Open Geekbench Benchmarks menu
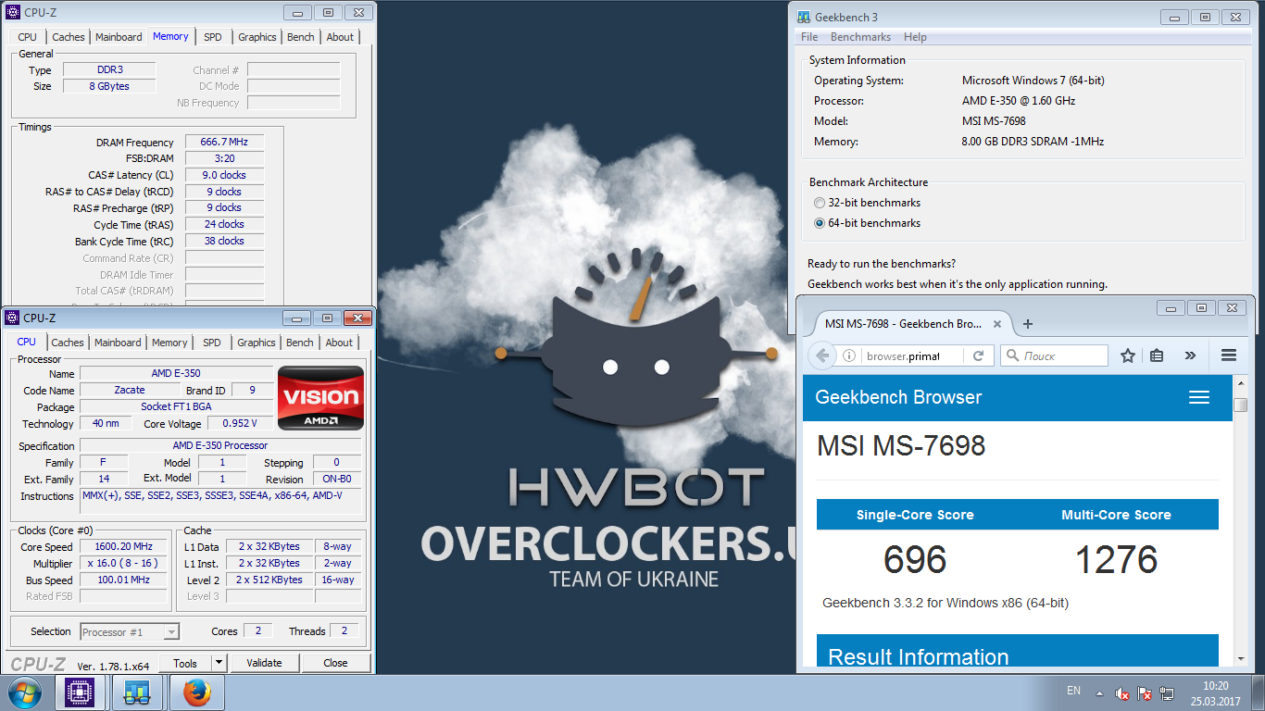The height and width of the screenshot is (711, 1265). coord(860,37)
